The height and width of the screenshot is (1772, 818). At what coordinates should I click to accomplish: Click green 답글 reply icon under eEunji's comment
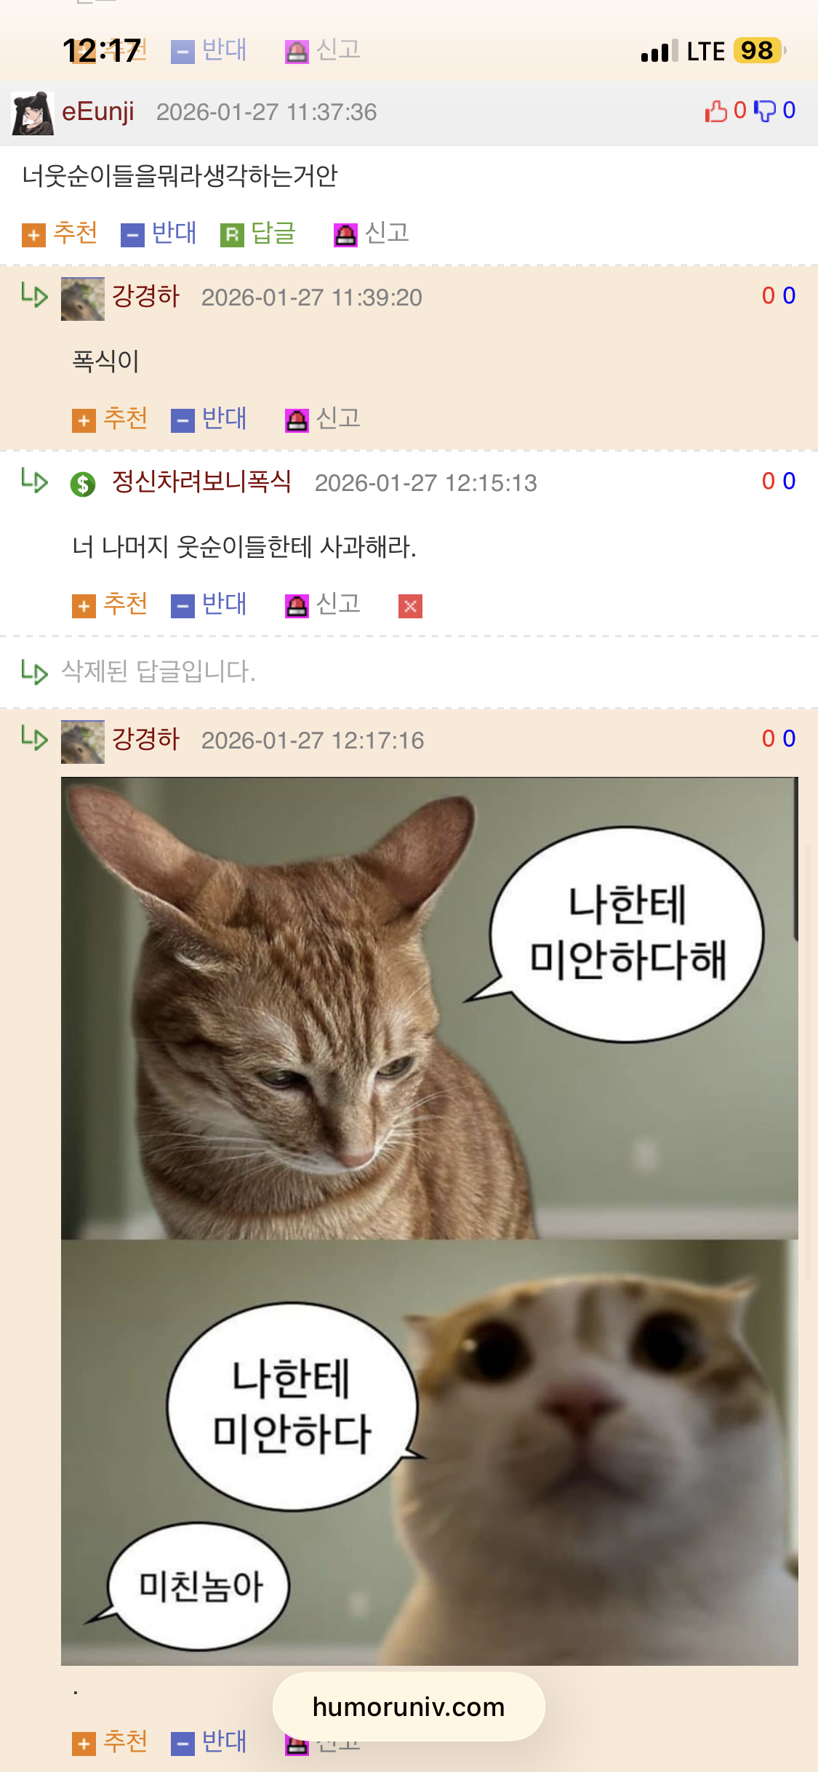232,235
